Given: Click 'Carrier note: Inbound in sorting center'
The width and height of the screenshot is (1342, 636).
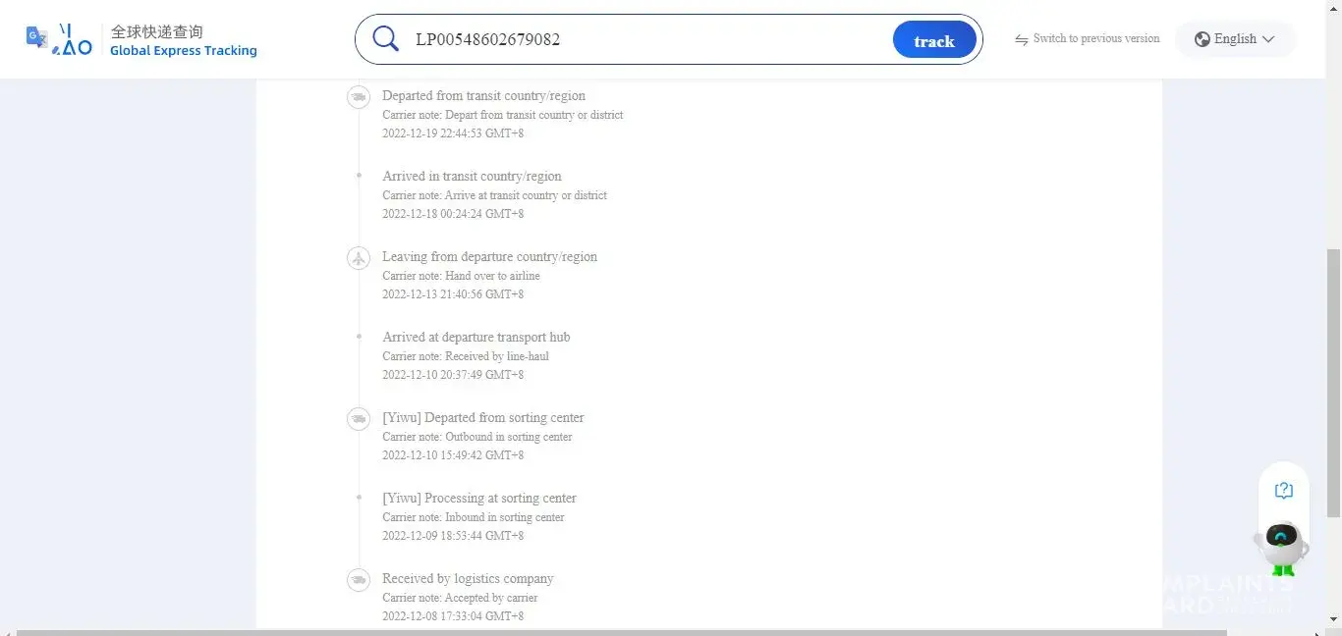Looking at the screenshot, I should (x=474, y=517).
